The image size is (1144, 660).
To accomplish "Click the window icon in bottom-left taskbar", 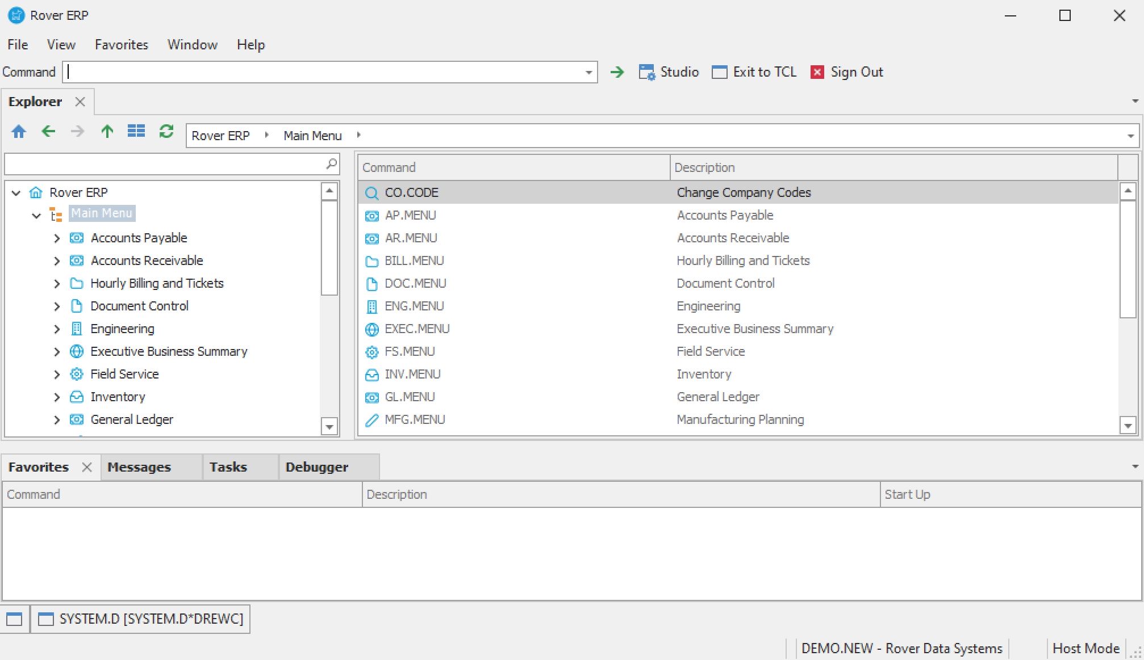I will (14, 619).
